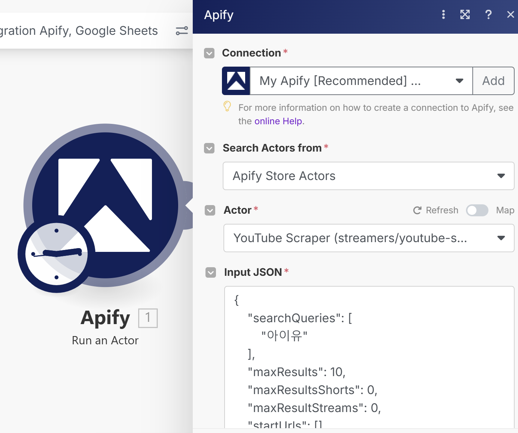This screenshot has height=433, width=518.
Task: Click the Apify panel header title
Action: [219, 15]
